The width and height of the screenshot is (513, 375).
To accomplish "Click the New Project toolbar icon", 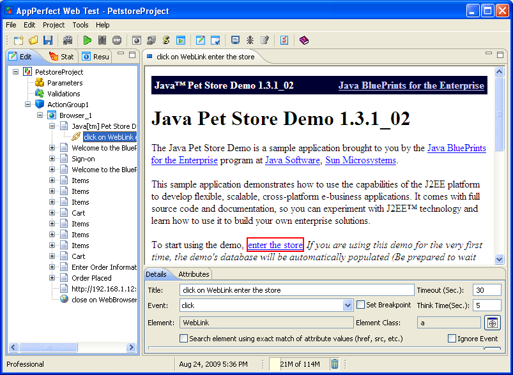I will click(x=19, y=40).
